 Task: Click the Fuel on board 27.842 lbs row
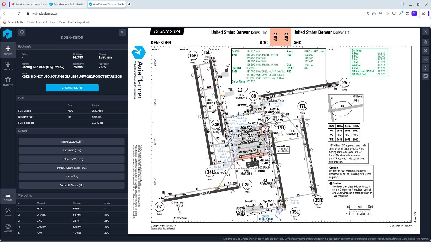[72, 123]
